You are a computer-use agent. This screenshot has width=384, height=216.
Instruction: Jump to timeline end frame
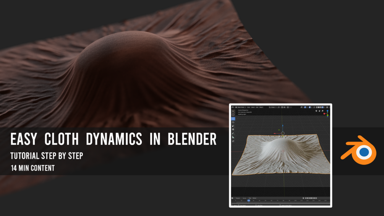pos(316,198)
